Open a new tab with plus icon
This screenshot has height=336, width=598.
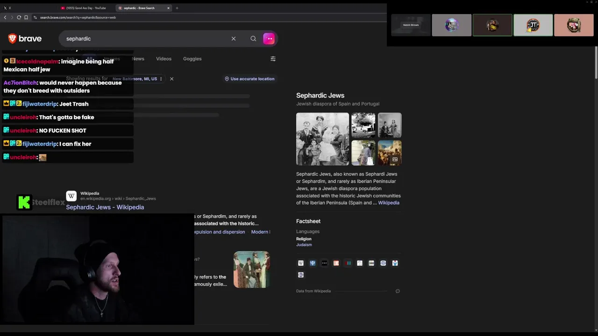(x=177, y=8)
